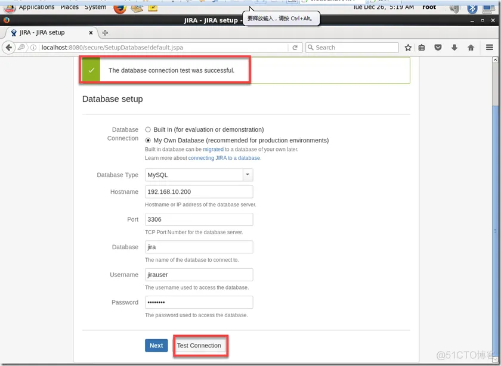Bookmark this page with the star icon
501x366 pixels.
tap(408, 47)
